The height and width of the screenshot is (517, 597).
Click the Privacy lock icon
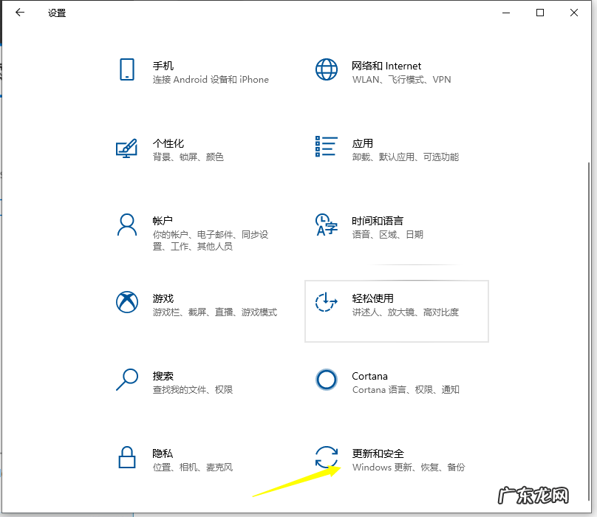[x=126, y=459]
